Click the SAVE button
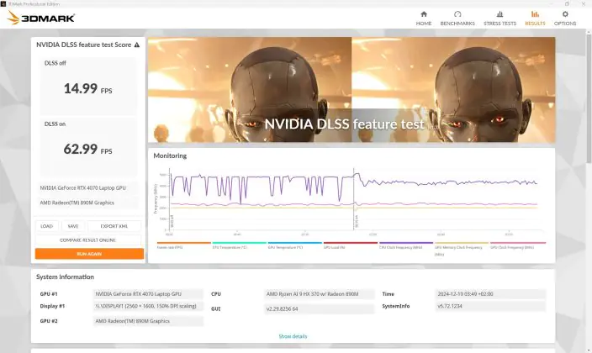 click(73, 226)
